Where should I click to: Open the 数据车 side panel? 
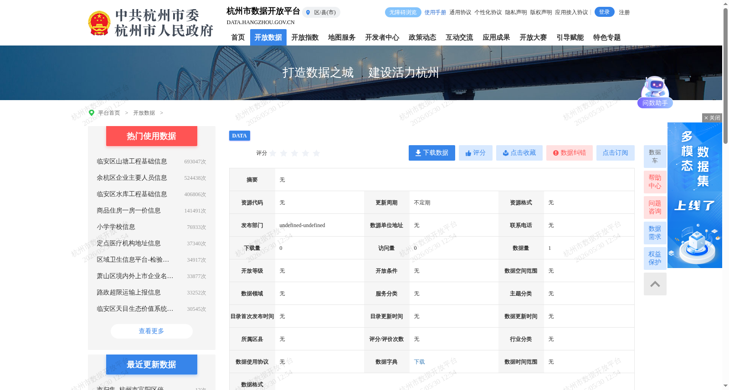pyautogui.click(x=655, y=157)
